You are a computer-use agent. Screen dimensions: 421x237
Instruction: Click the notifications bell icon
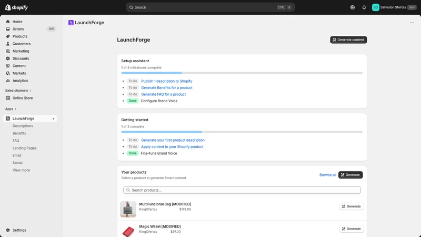pyautogui.click(x=364, y=7)
